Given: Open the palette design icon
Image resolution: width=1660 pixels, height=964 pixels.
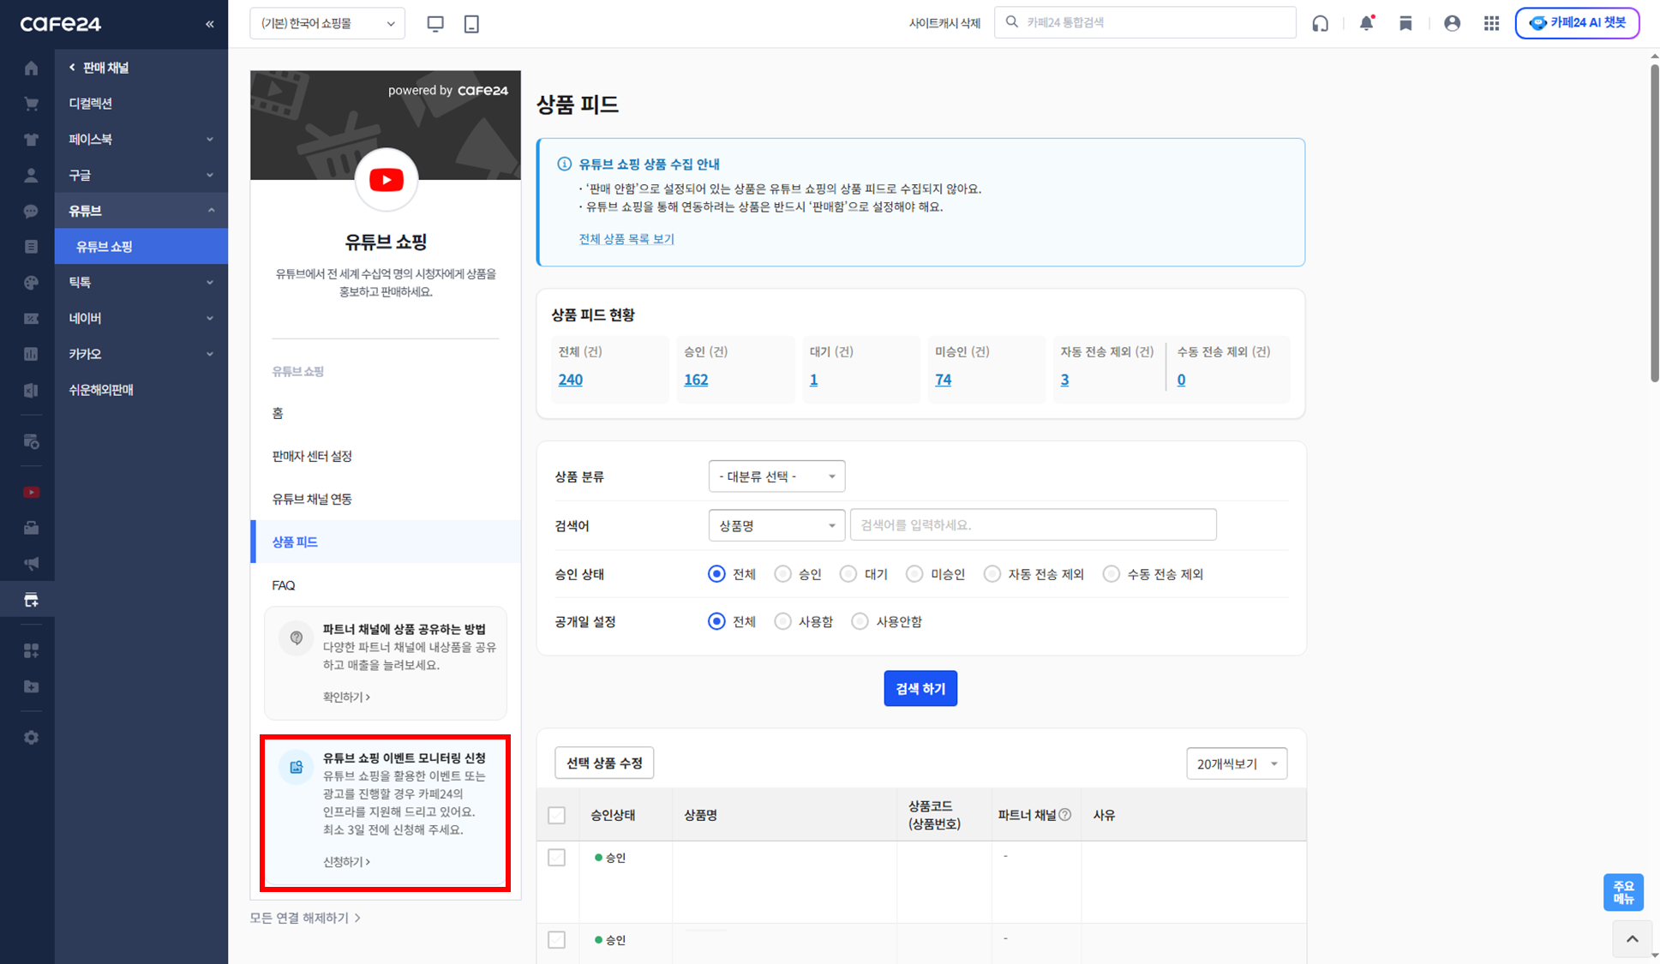Looking at the screenshot, I should tap(31, 283).
